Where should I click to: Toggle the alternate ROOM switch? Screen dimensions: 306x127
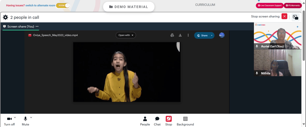[63, 6]
